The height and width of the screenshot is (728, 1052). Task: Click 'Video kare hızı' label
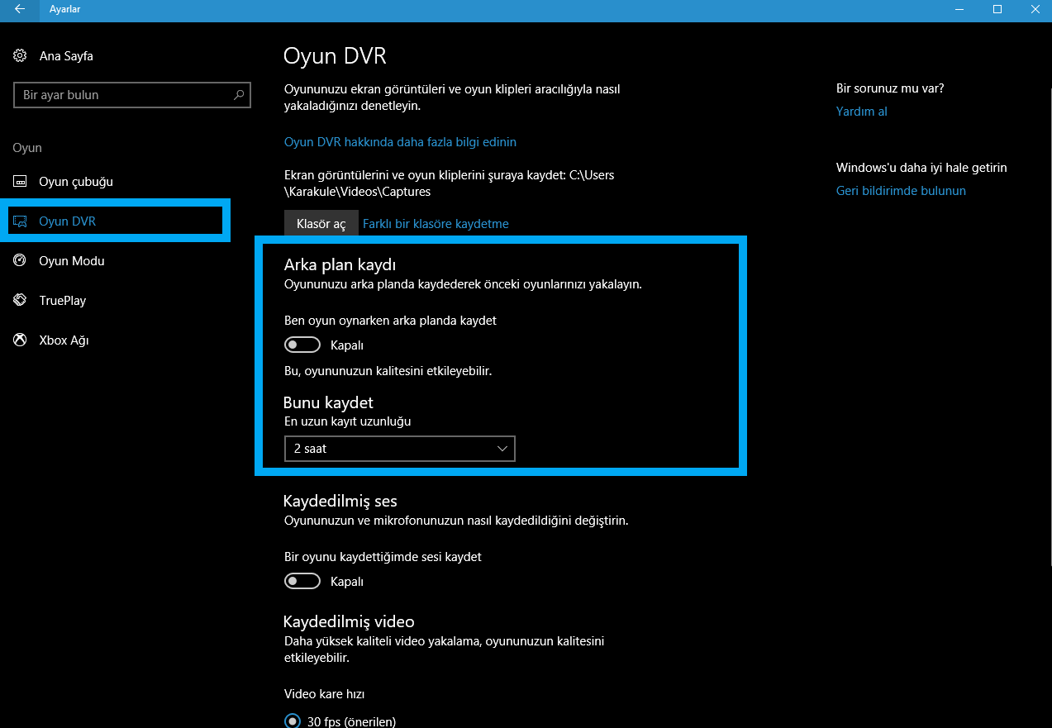pyautogui.click(x=324, y=694)
